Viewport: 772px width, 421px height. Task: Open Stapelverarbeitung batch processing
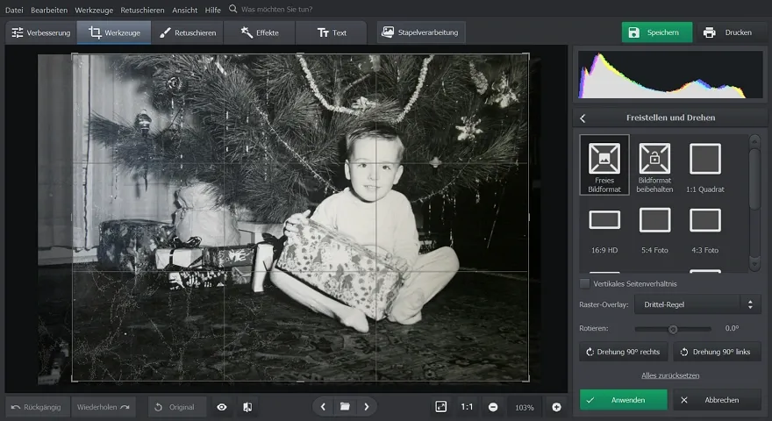421,32
